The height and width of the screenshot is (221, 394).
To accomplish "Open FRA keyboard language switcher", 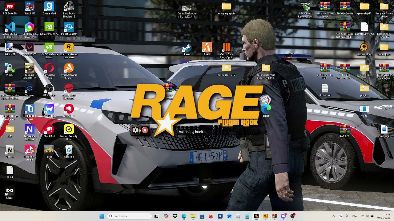I will (x=355, y=216).
